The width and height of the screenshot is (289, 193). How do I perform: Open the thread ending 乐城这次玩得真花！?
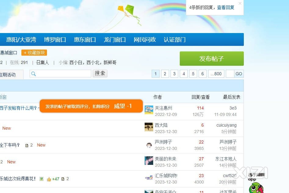coord(18,179)
